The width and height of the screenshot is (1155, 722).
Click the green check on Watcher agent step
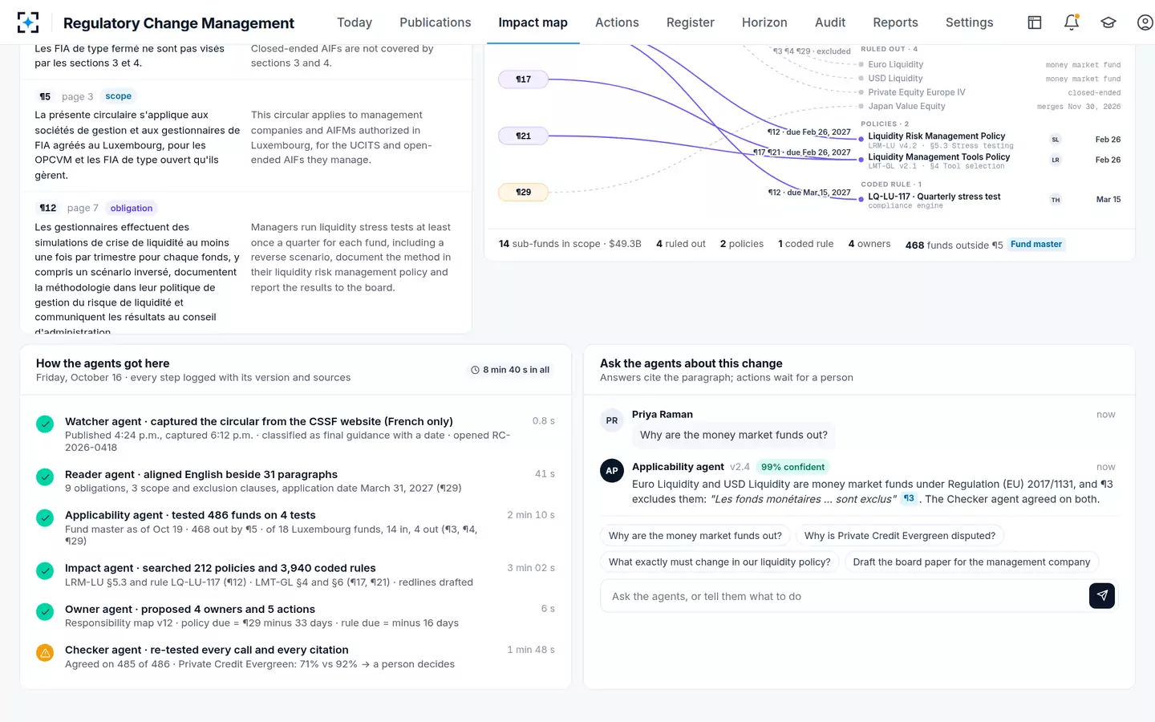[x=45, y=424]
